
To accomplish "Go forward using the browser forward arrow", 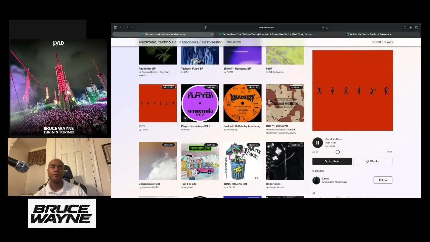I will (x=133, y=28).
